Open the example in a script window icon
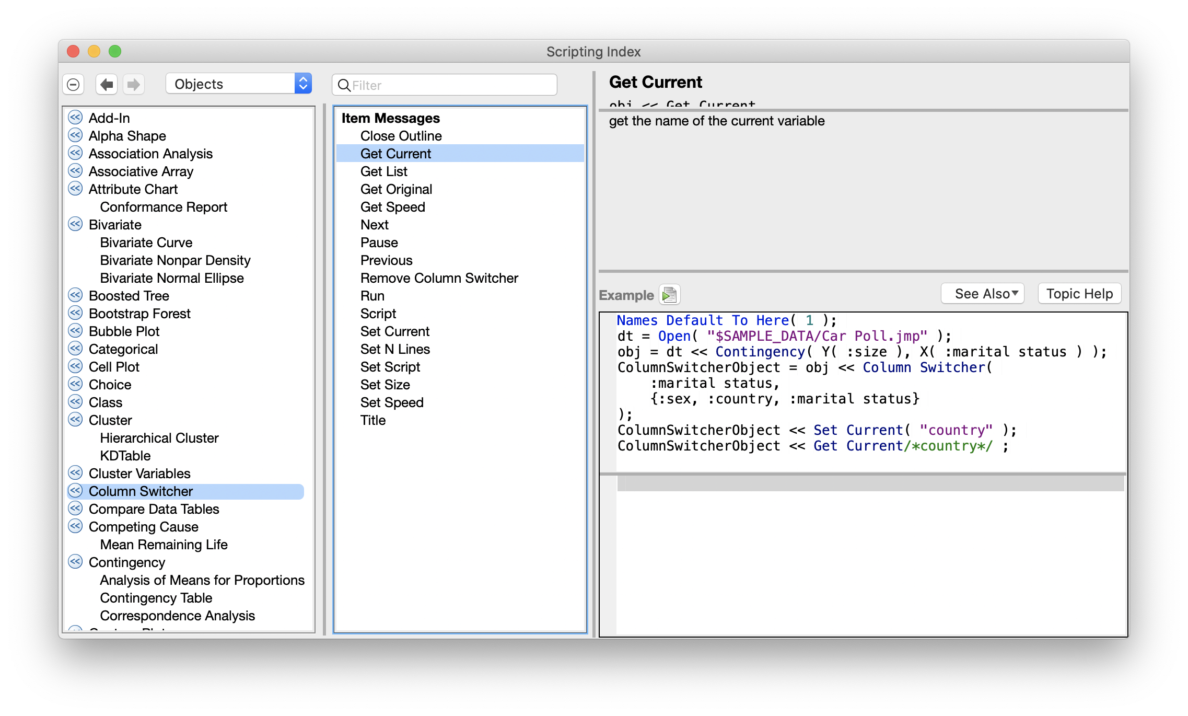Image resolution: width=1188 pixels, height=716 pixels. (670, 294)
